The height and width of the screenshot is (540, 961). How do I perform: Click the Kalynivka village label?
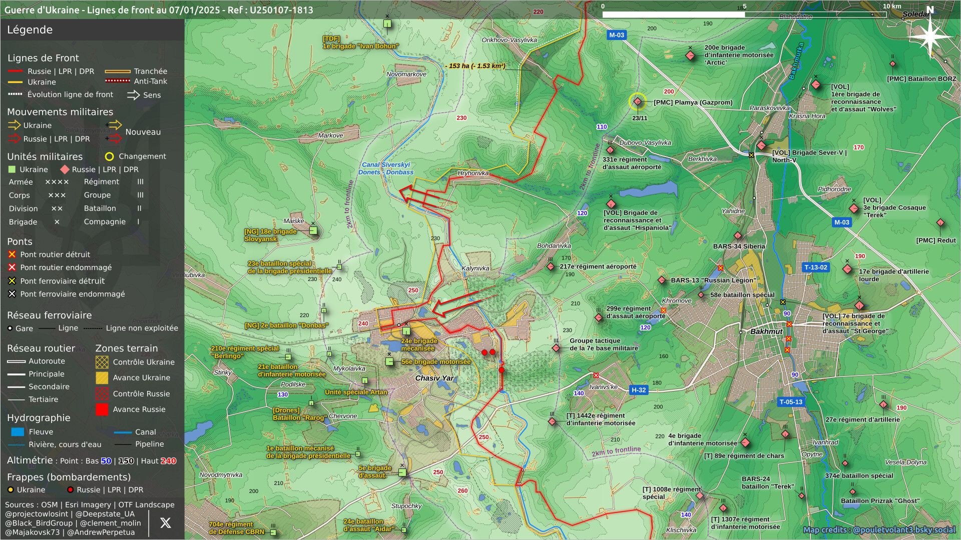pos(475,268)
